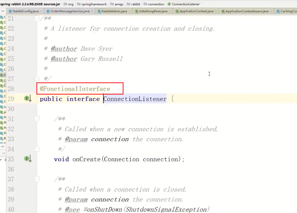Click spring-rabbit-2.2.6.RELEASE-sources.jar breadcrumb

pos(30,4)
